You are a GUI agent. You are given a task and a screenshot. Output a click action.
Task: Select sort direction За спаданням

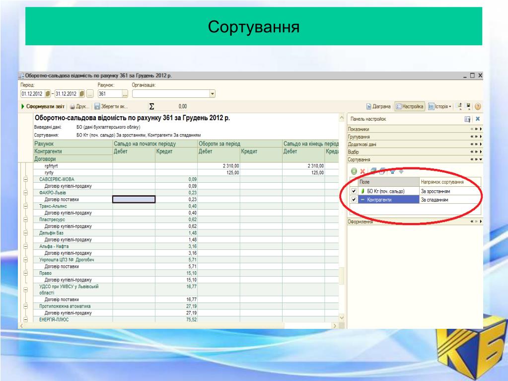450,200
